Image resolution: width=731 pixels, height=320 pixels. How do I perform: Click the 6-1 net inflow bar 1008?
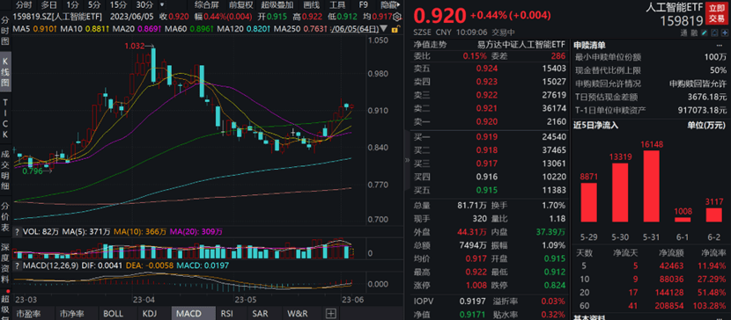tap(683, 219)
